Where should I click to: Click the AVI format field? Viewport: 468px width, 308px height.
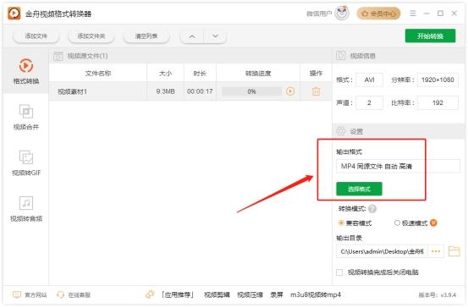(x=369, y=80)
